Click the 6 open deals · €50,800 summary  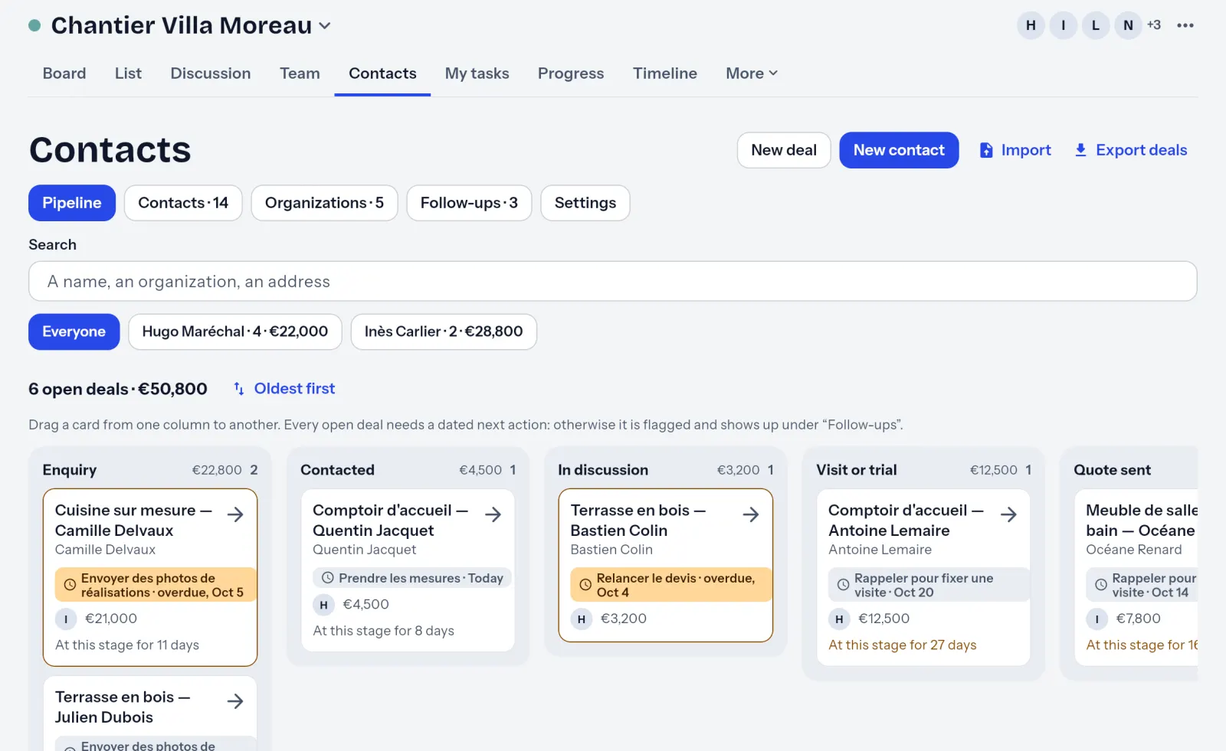(x=118, y=389)
